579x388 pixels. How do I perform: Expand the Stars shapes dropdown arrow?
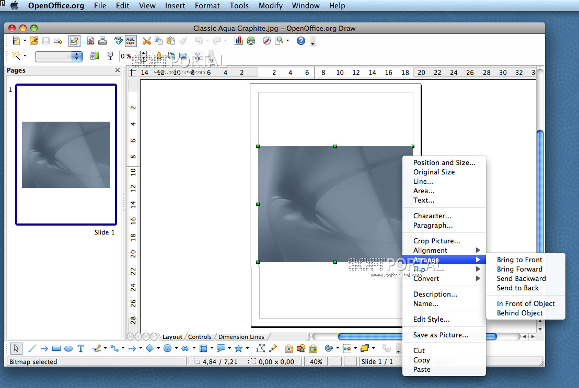[x=247, y=348]
